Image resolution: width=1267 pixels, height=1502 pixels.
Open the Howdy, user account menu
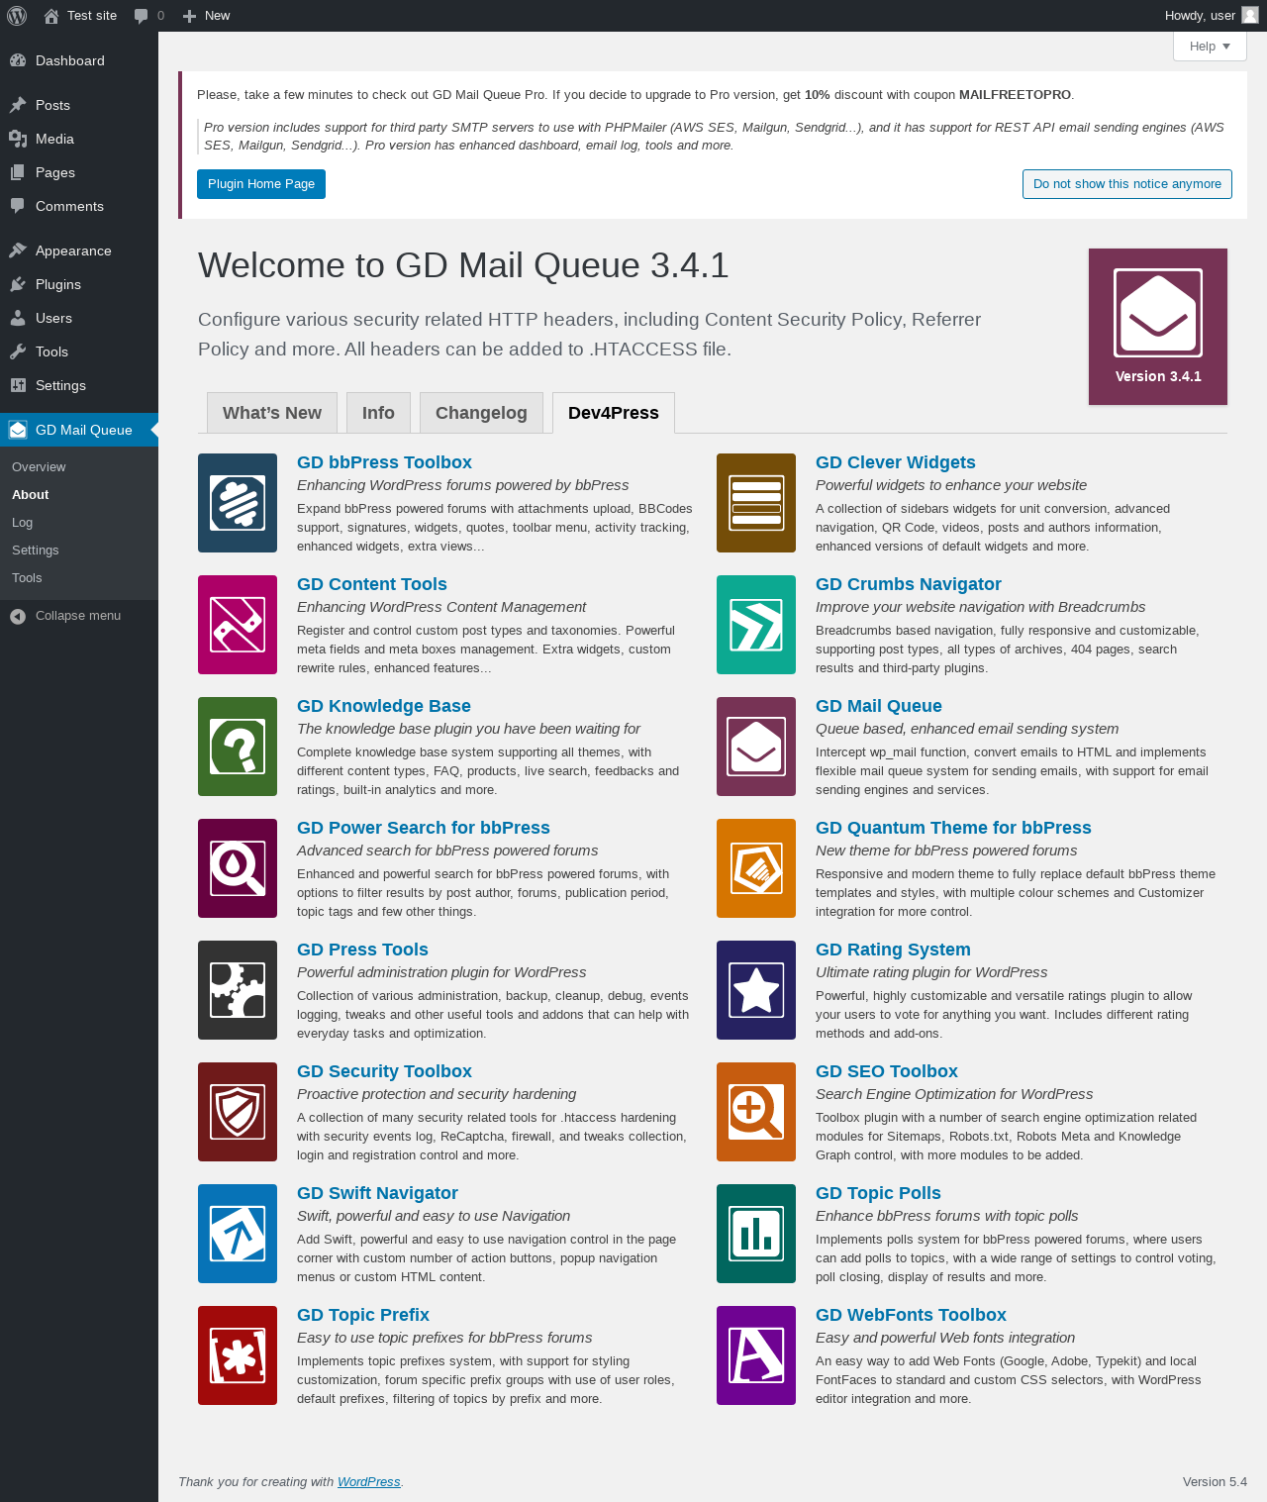pos(1211,16)
